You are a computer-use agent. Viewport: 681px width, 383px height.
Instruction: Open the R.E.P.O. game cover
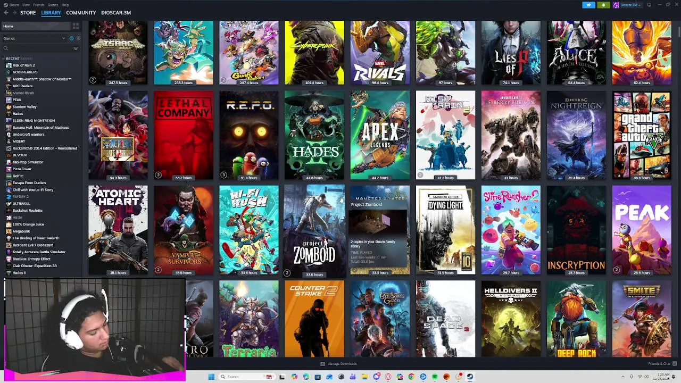point(249,135)
